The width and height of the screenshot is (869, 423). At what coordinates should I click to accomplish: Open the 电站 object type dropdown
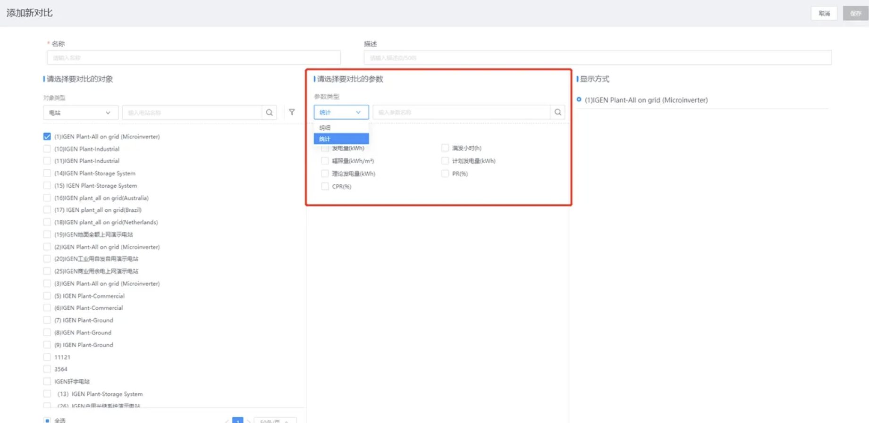coord(80,113)
